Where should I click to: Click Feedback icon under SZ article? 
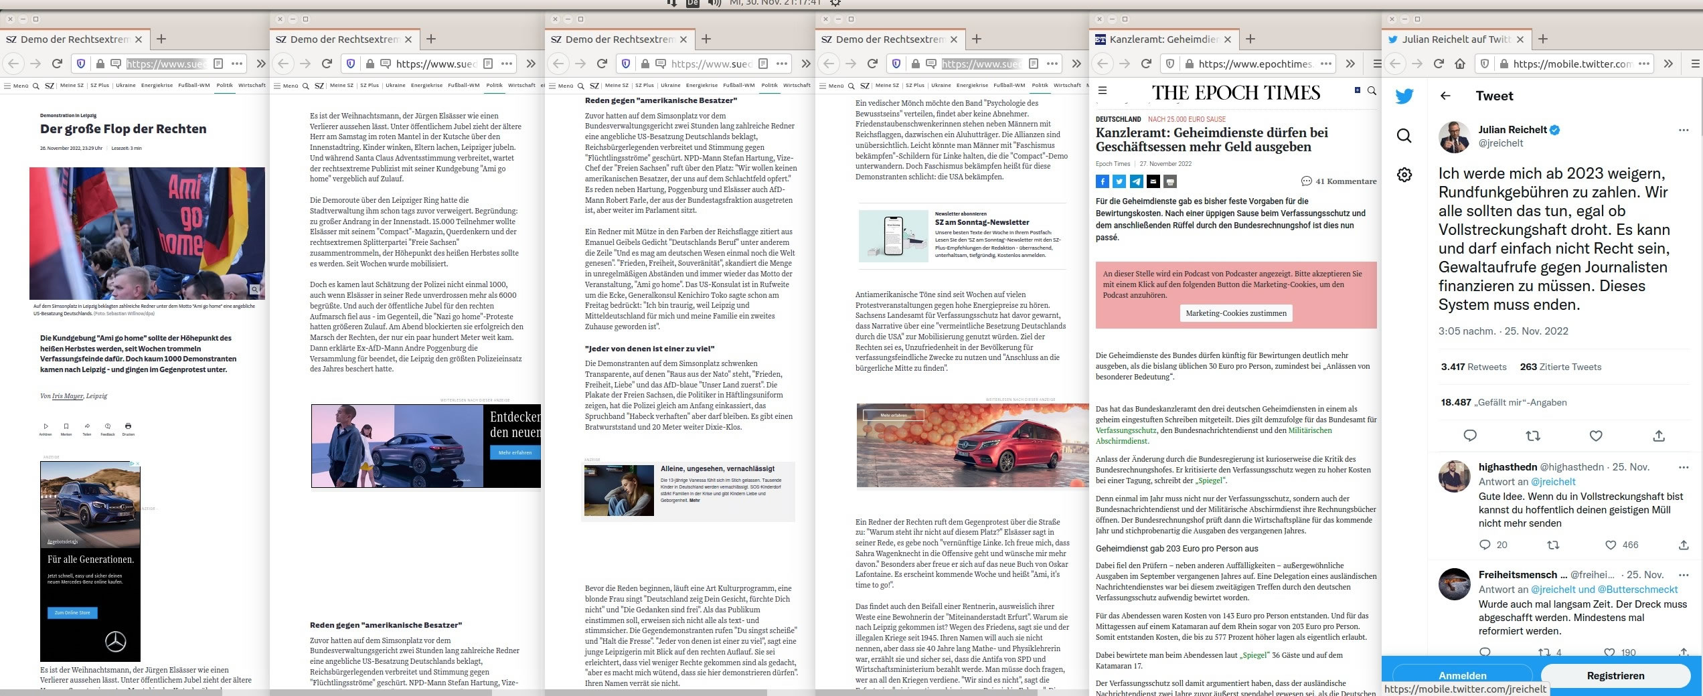click(108, 426)
